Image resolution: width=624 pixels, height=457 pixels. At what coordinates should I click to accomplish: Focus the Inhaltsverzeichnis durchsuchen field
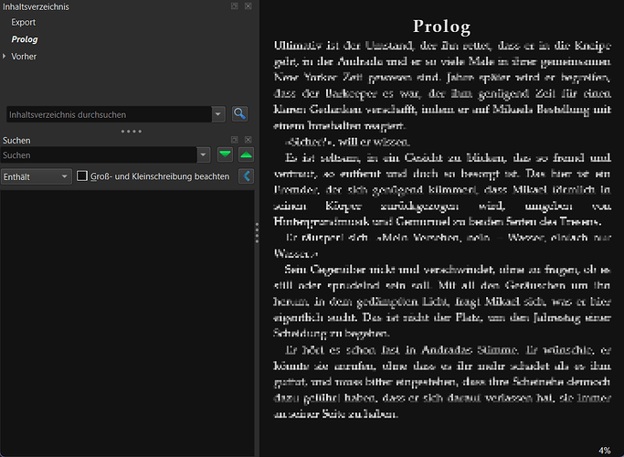pos(109,114)
